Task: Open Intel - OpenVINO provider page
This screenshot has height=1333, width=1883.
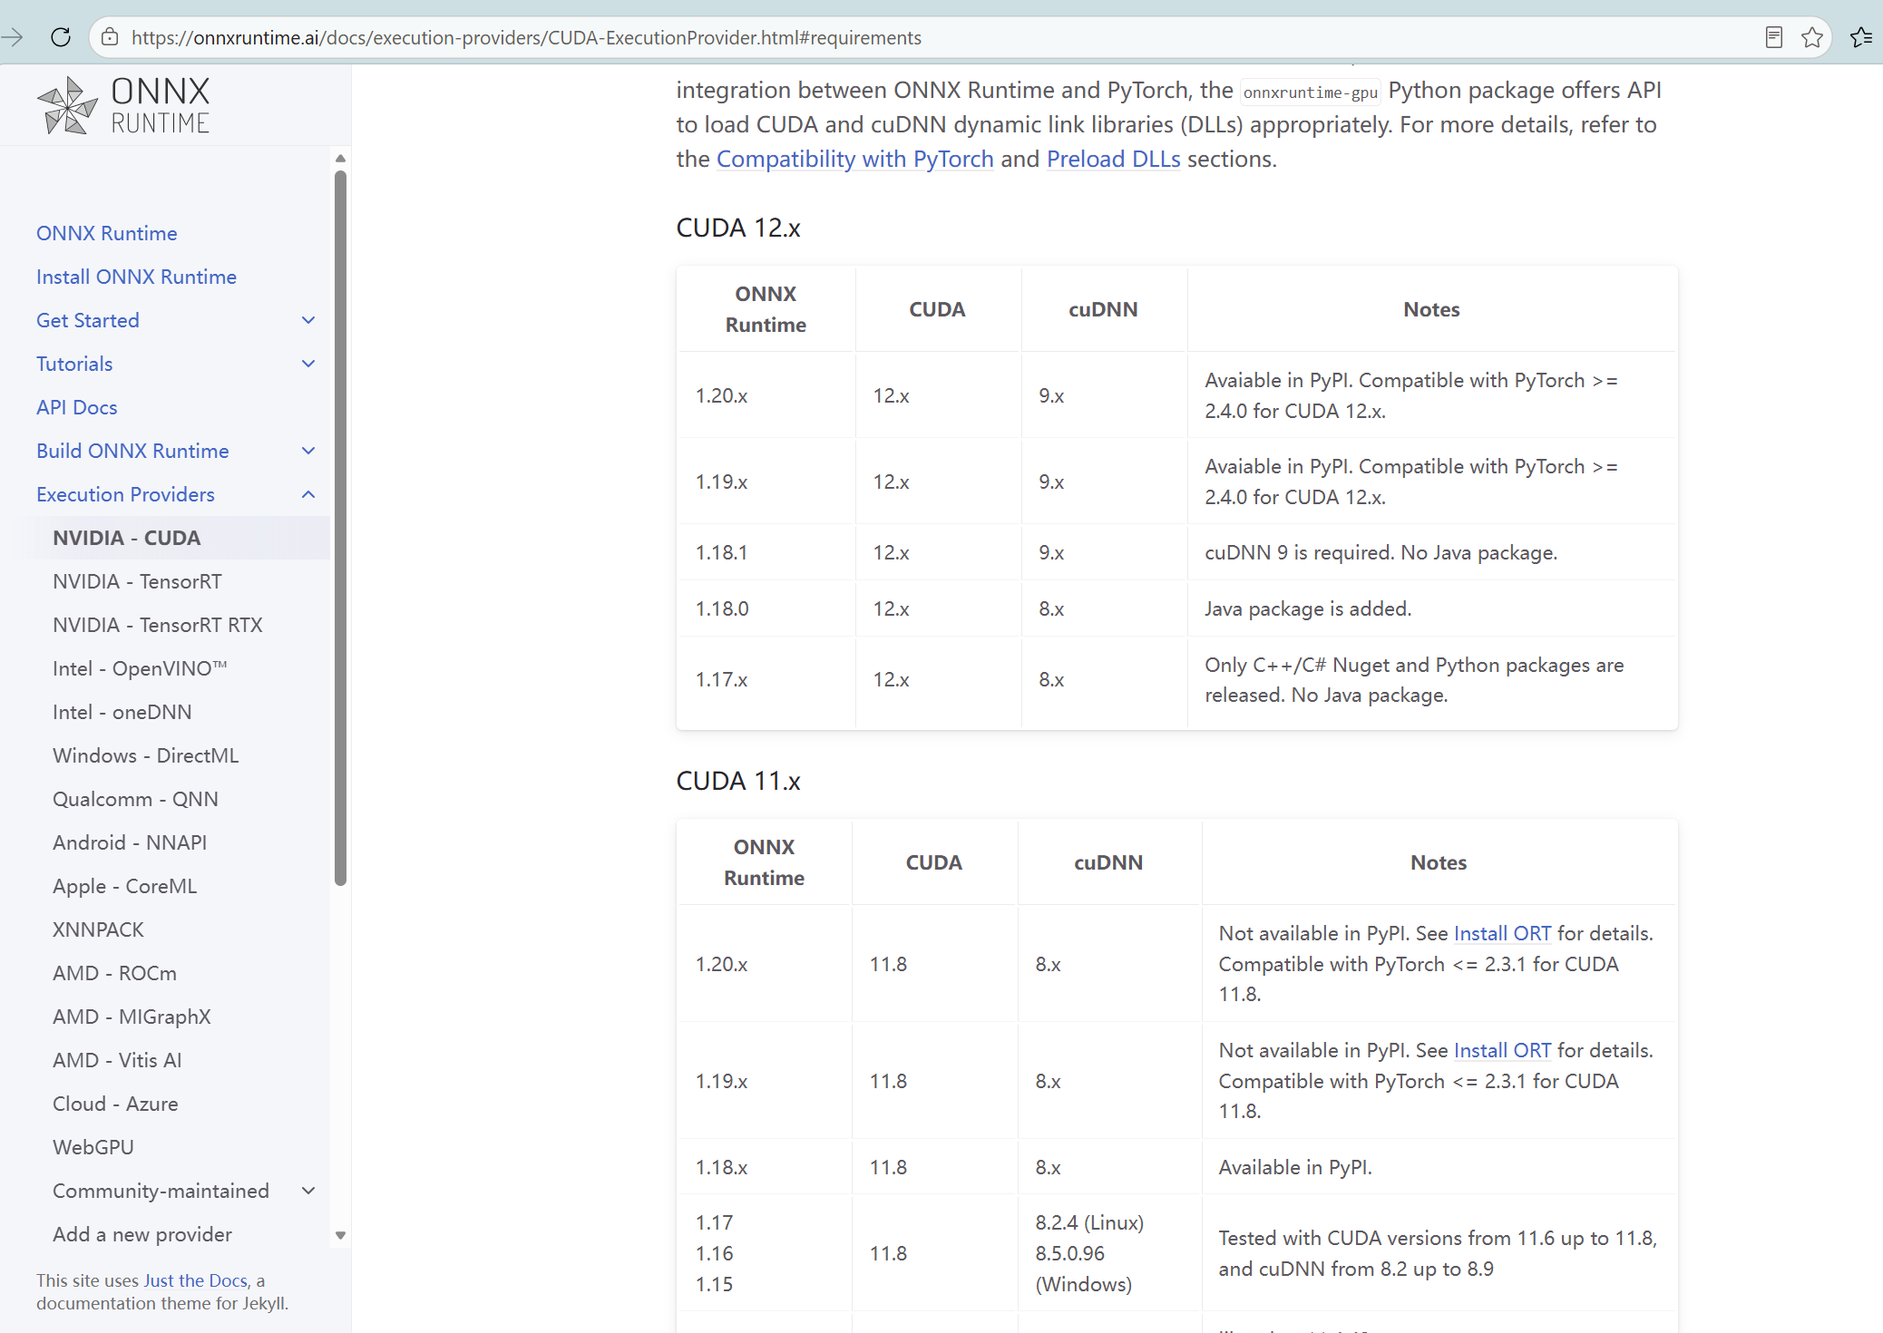Action: [140, 668]
